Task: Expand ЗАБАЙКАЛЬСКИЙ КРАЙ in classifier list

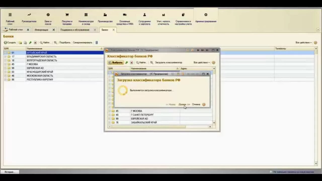Action: pos(109,122)
